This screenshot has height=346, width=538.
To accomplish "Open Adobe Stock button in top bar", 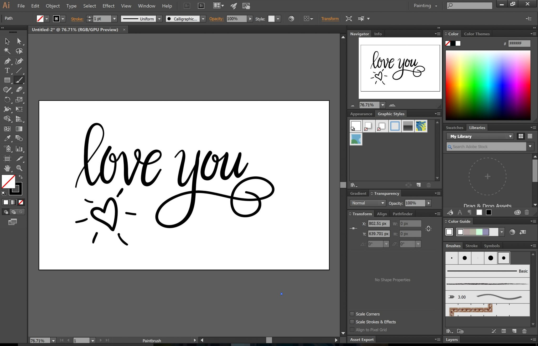I will pos(201,6).
